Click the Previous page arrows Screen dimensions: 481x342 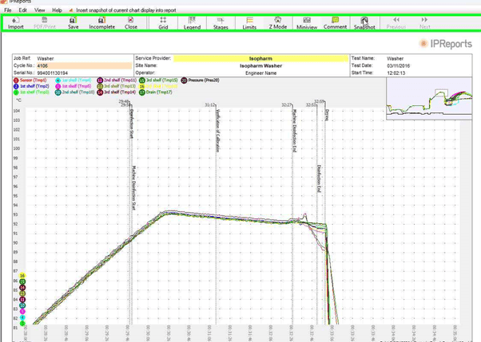[x=396, y=23]
